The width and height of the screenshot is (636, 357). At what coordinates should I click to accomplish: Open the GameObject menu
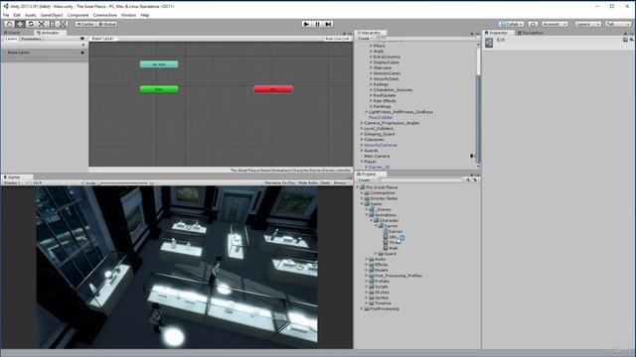(x=52, y=15)
